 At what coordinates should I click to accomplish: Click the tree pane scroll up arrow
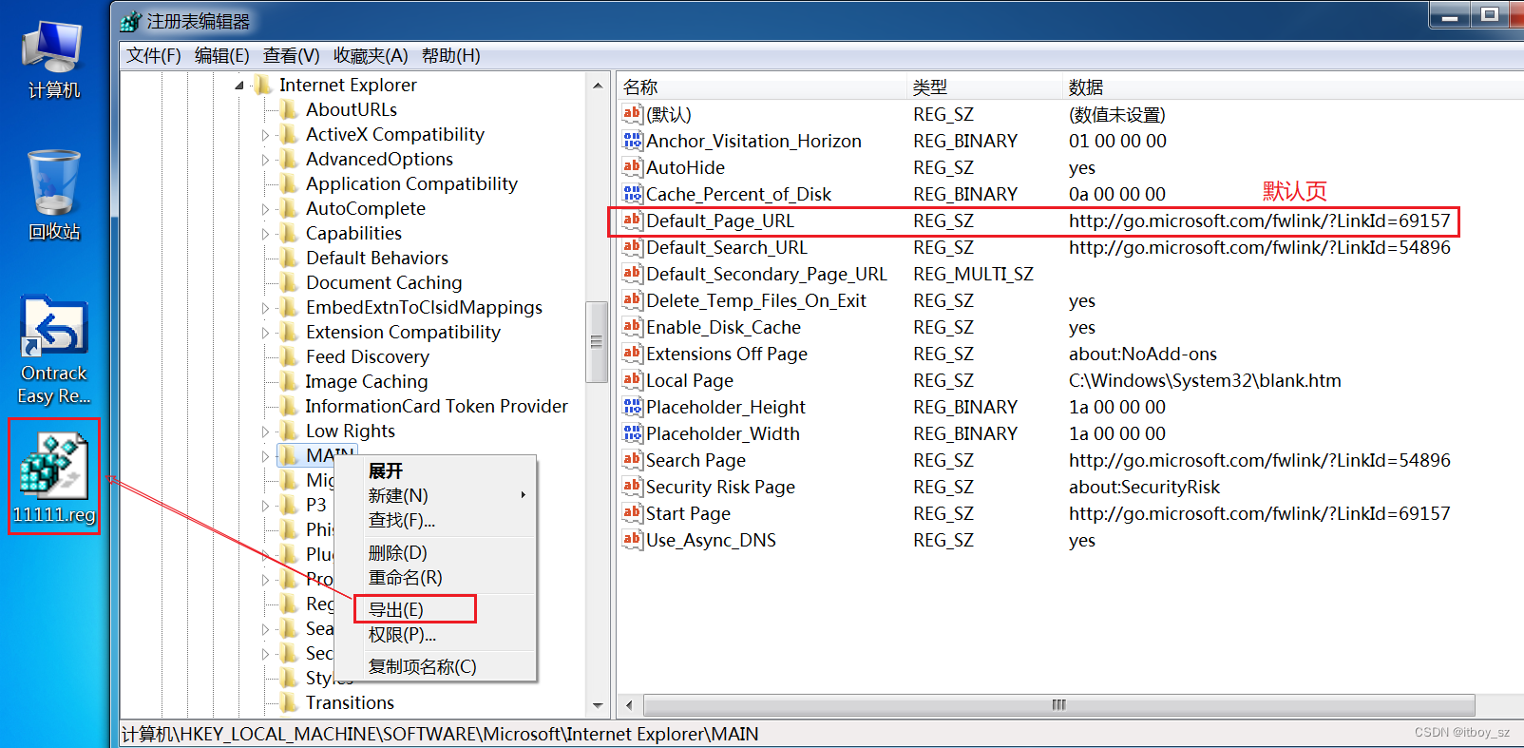[x=598, y=86]
